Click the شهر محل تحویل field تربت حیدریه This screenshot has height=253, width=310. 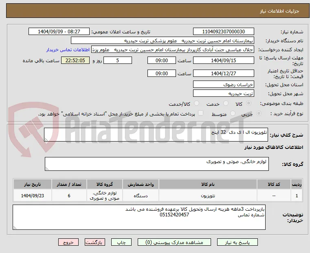223,93
